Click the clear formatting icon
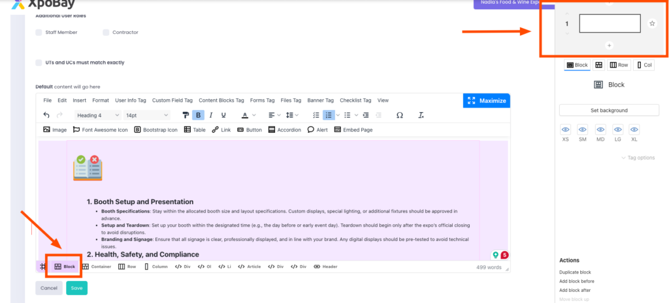Viewport: 669px width, 303px height. pyautogui.click(x=421, y=115)
